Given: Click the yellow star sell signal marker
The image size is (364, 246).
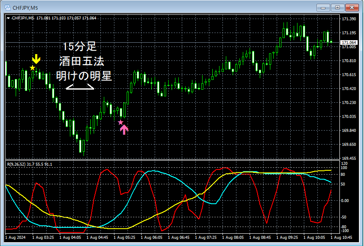Looking at the screenshot, I should pyautogui.click(x=32, y=68).
